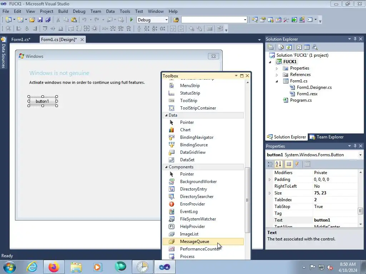Toggle Alphabetical sort in Properties panel

coord(278,164)
